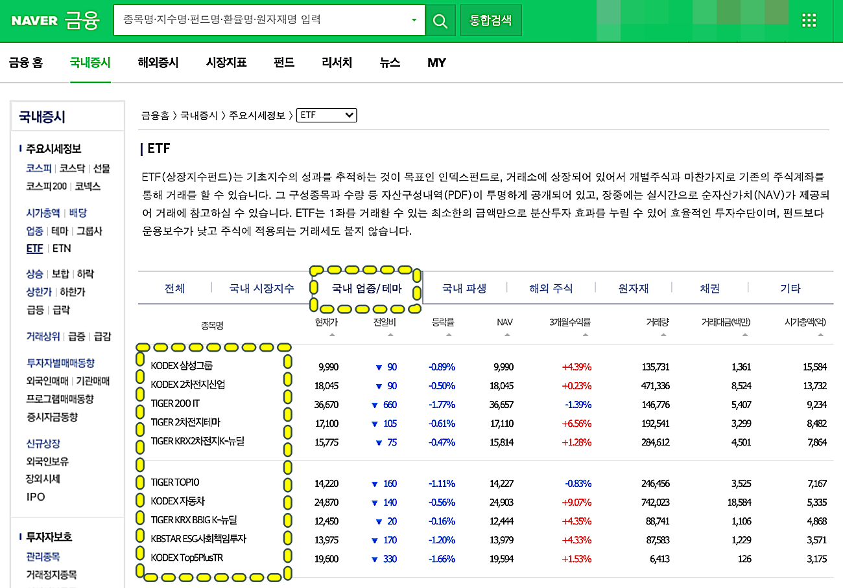Expand the ETF breadcrumb select box

pos(327,115)
